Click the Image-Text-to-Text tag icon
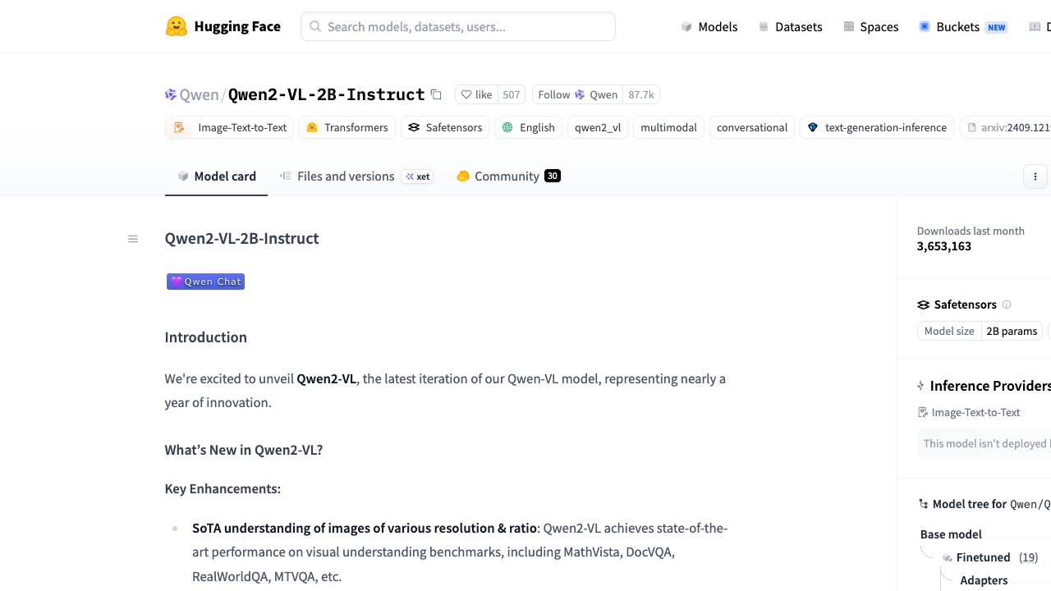1051x591 pixels. [179, 127]
